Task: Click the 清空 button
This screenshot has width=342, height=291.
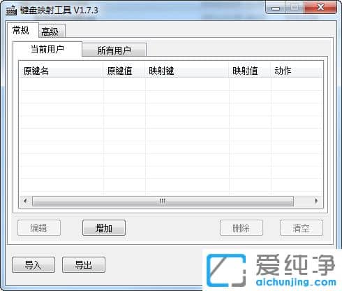Action: pyautogui.click(x=302, y=228)
